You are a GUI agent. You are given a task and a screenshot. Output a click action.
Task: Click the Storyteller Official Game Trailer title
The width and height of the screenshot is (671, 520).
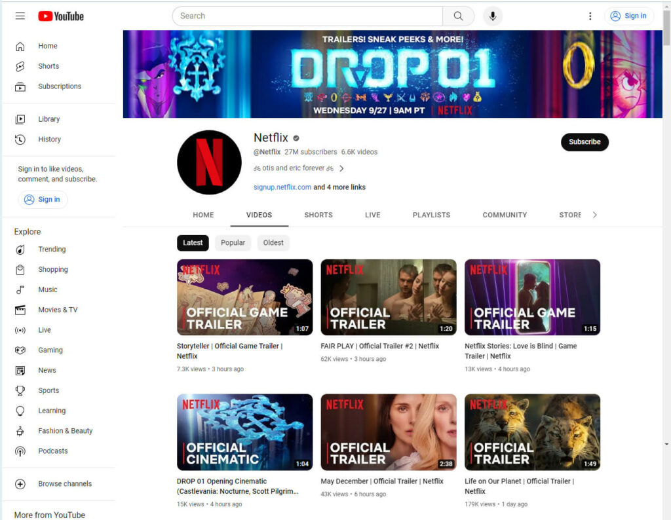pyautogui.click(x=229, y=350)
